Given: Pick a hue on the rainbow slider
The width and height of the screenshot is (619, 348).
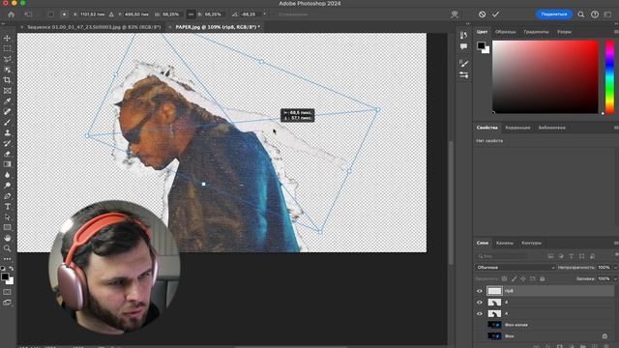Looking at the screenshot, I should [x=610, y=77].
